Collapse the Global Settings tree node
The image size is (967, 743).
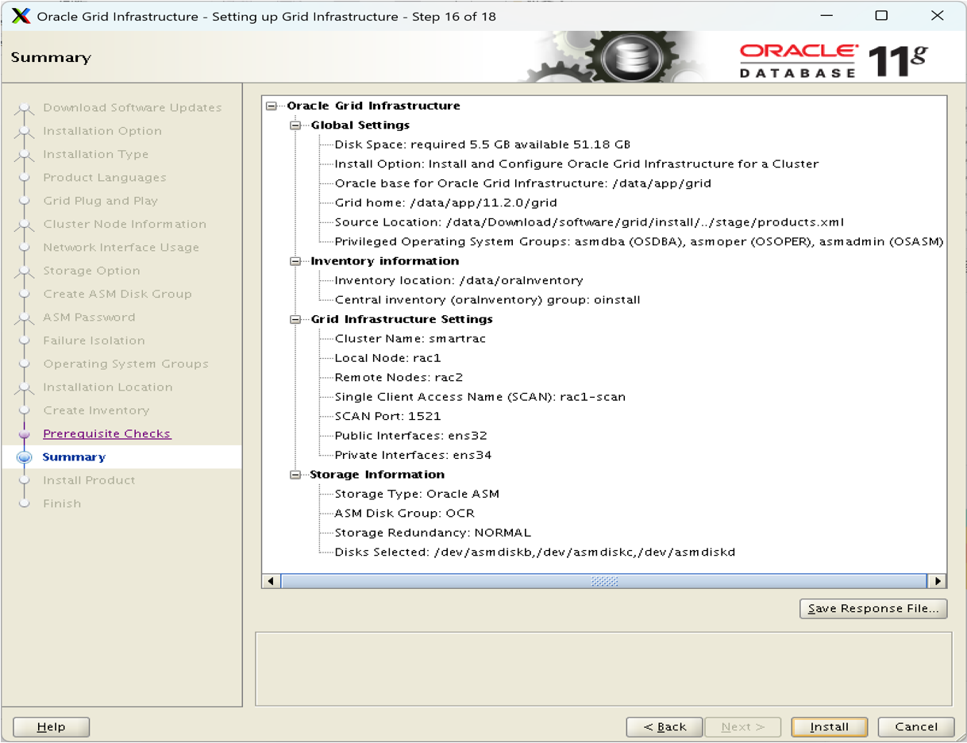point(295,125)
